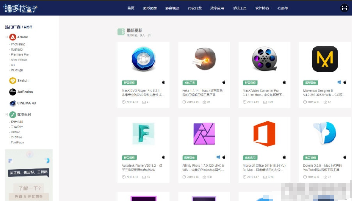Click the circular icon at top-right of navbar
Viewport: 352px width, 201px height.
click(344, 8)
